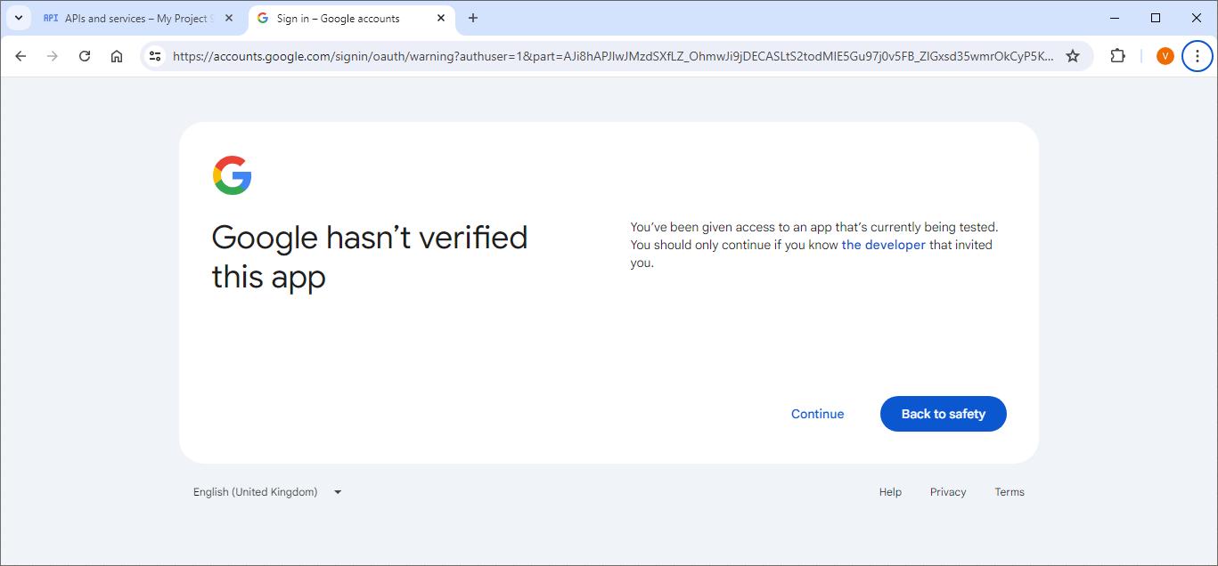Click the Back to safety button
Viewport: 1218px width, 566px height.
tap(944, 414)
